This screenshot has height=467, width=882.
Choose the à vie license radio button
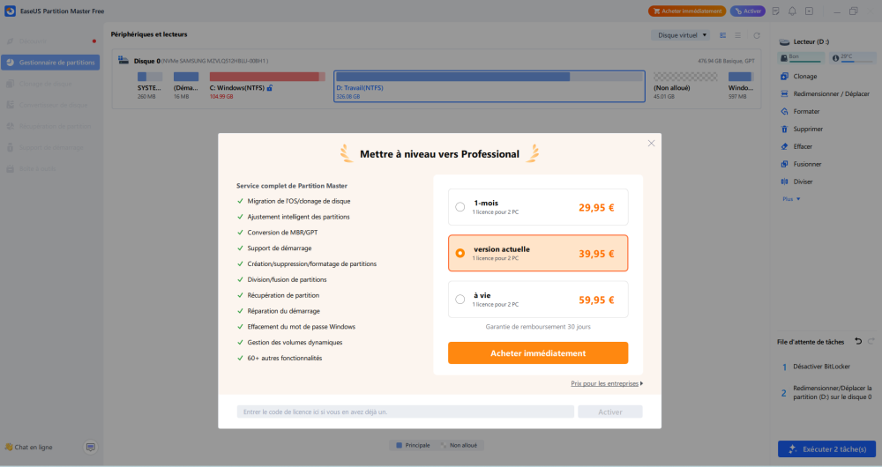click(x=460, y=300)
